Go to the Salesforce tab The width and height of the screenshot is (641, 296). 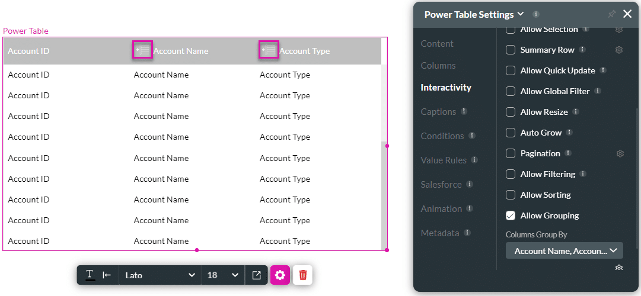click(x=441, y=185)
